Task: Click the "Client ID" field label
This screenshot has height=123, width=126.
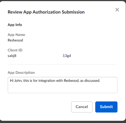Action: click(15, 50)
